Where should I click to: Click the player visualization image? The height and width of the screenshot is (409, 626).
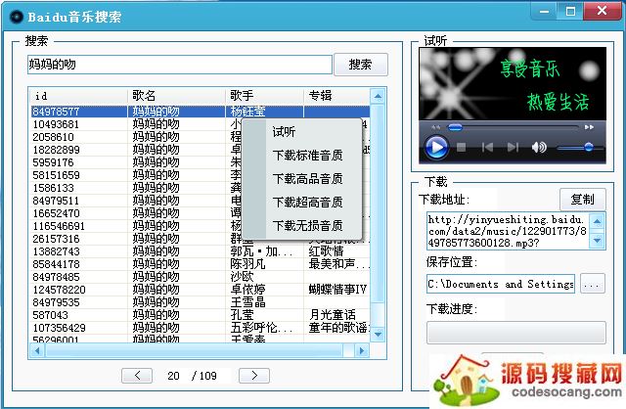click(513, 83)
